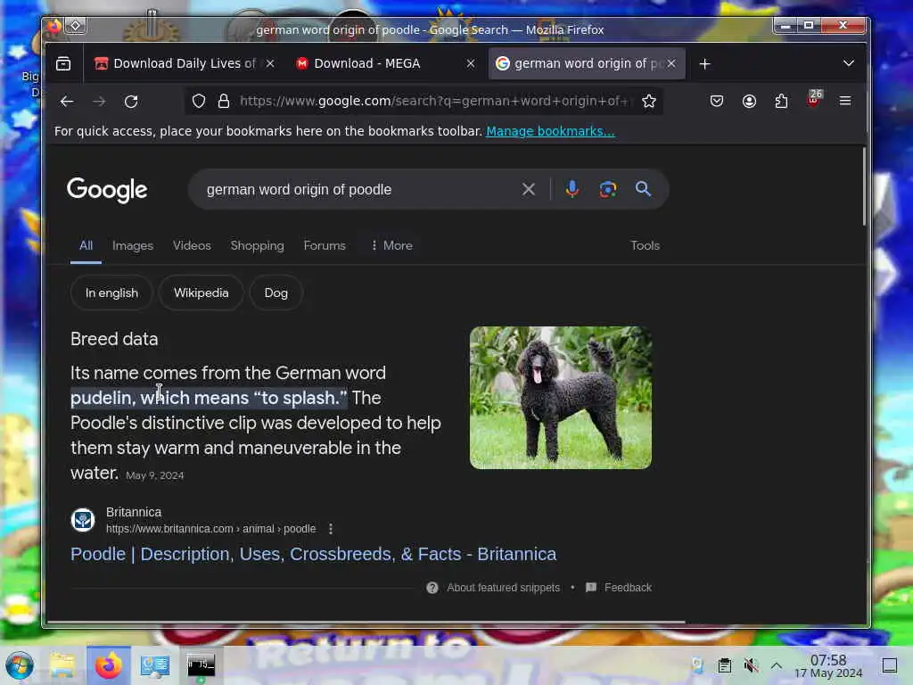This screenshot has width=913, height=685.
Task: Click the show desktop button in the tray
Action: pos(890,665)
